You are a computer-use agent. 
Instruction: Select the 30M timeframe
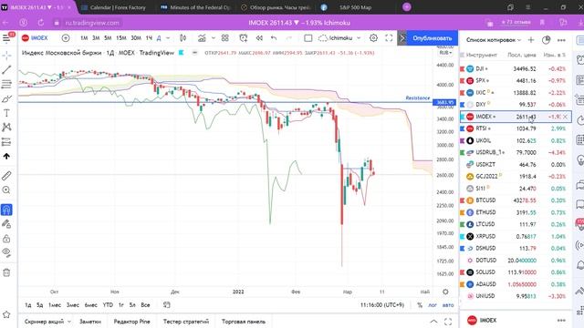click(136, 38)
